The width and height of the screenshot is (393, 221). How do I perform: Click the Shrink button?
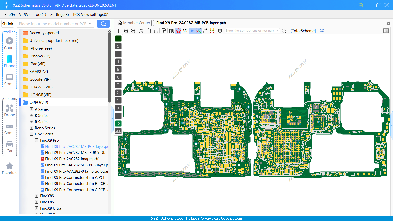click(7, 23)
